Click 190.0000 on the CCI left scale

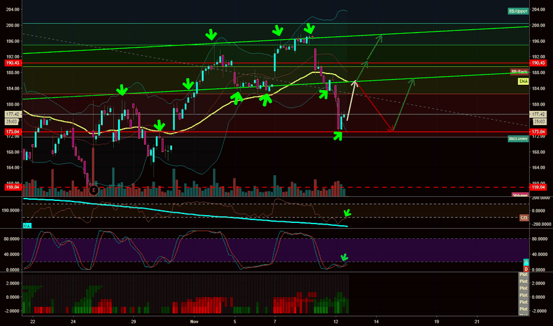pos(11,210)
